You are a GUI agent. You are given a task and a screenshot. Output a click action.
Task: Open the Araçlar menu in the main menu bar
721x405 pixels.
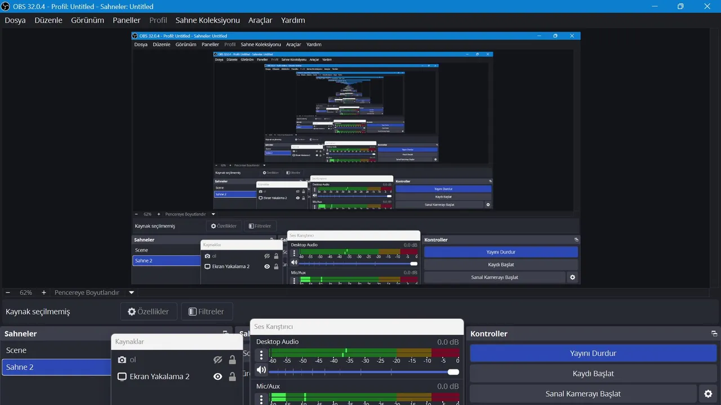[260, 20]
